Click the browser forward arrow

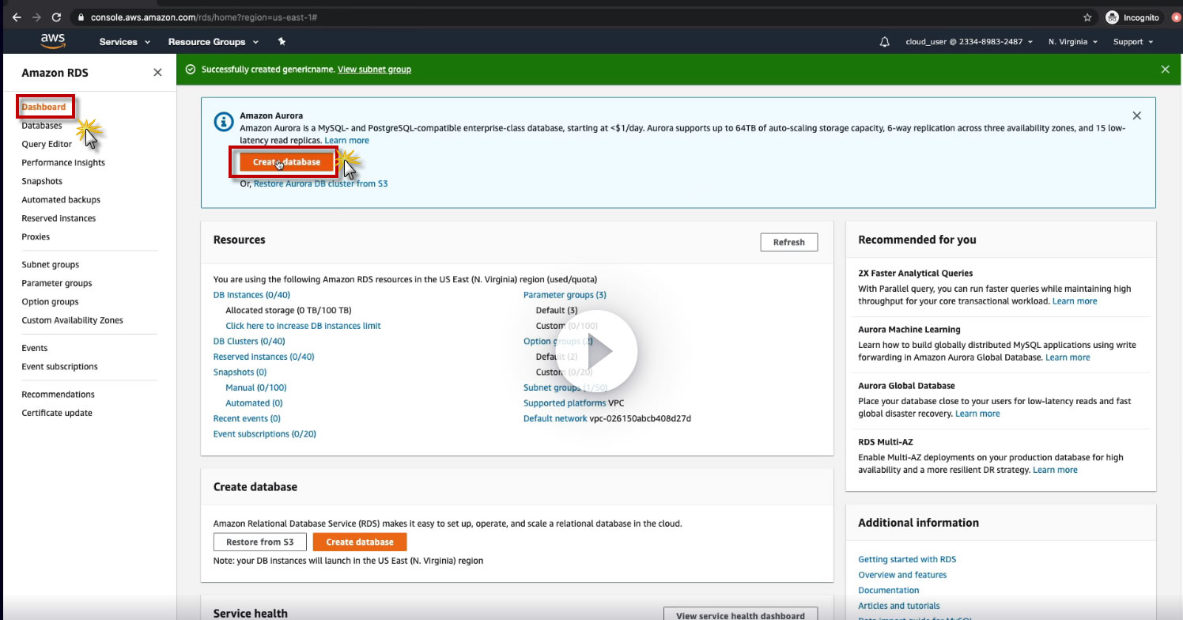(36, 17)
